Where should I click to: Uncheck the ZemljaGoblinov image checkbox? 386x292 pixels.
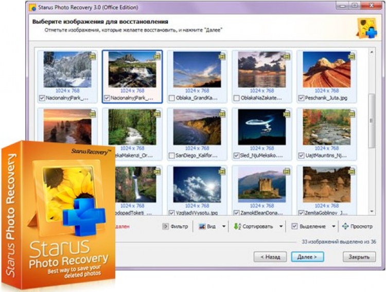click(301, 213)
